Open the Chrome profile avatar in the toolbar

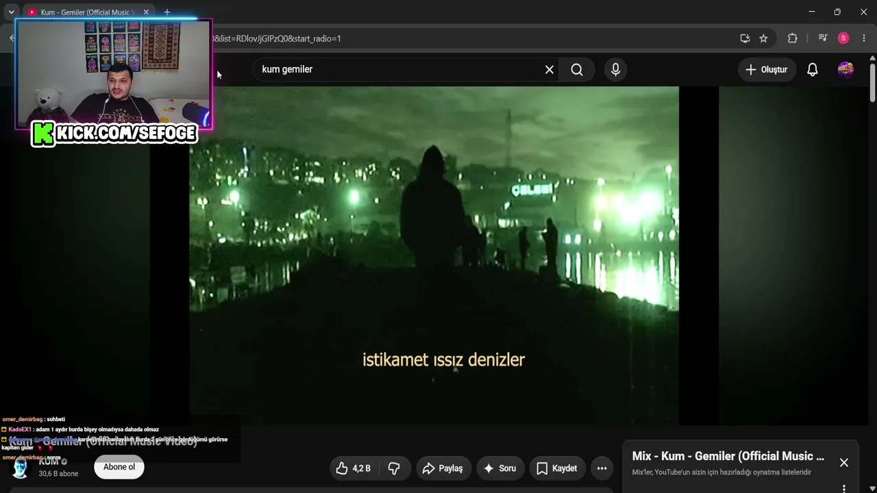[843, 38]
